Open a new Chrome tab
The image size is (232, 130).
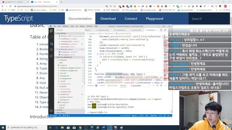point(61,2)
